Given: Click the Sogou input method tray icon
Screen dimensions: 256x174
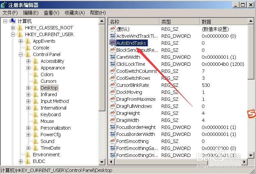Looking at the screenshot, I should tap(252, 114).
